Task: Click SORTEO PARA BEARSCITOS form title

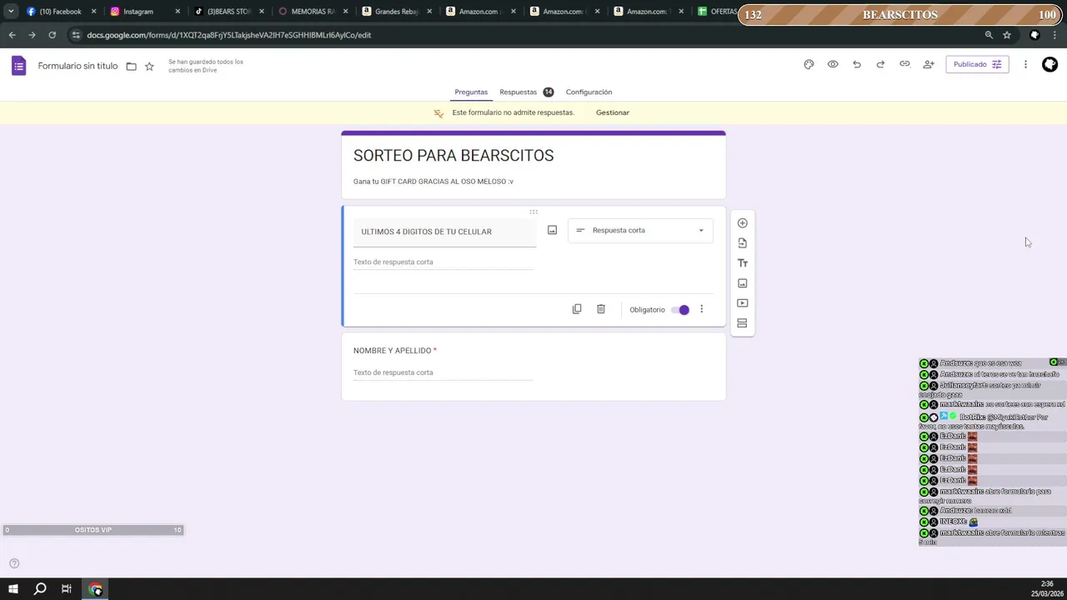Action: click(x=453, y=155)
